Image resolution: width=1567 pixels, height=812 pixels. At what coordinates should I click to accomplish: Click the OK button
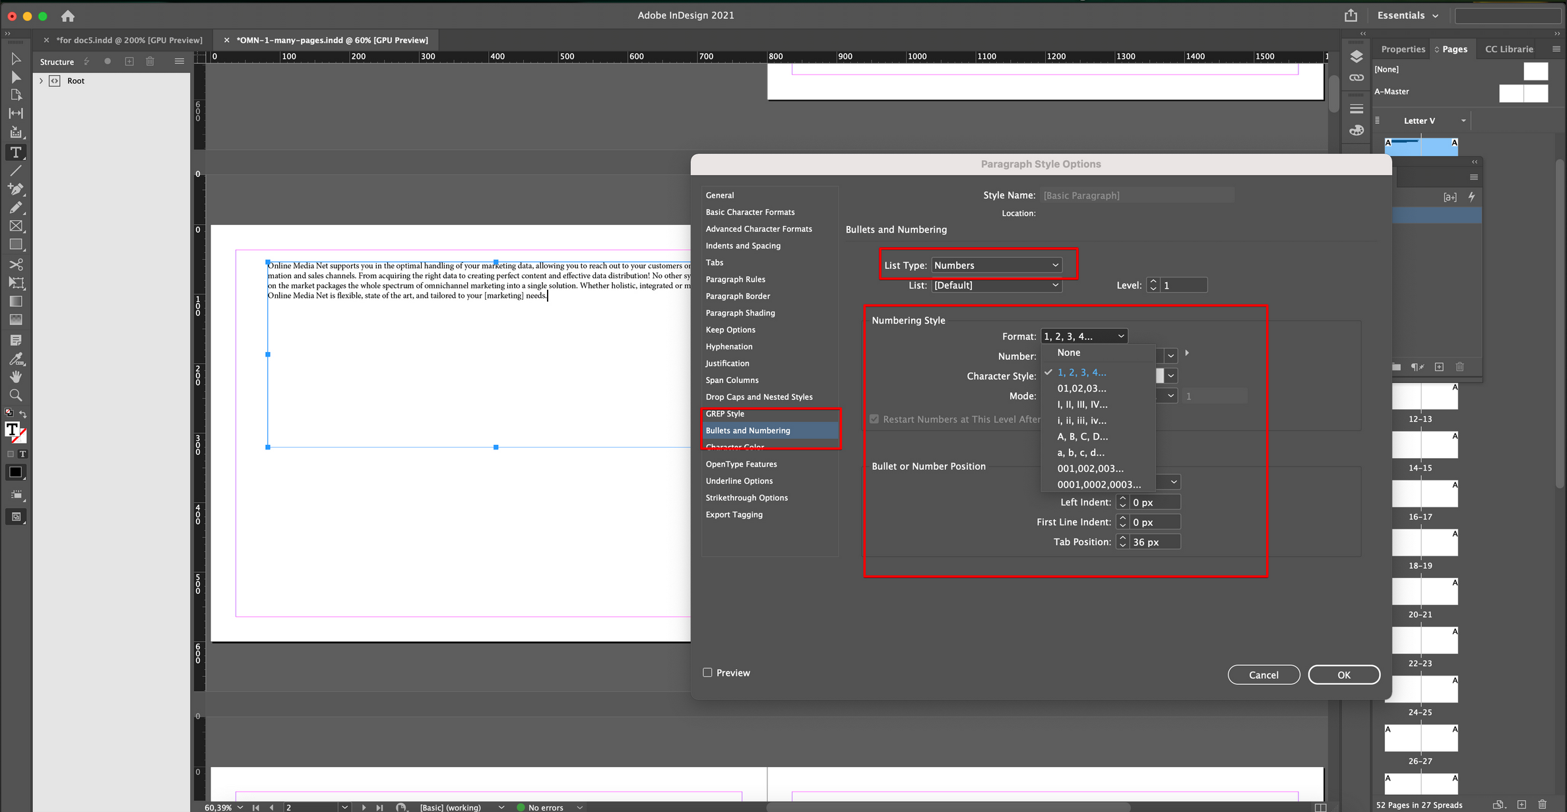tap(1344, 674)
